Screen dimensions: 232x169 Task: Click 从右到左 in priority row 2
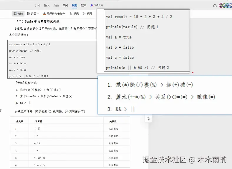tap(113, 136)
